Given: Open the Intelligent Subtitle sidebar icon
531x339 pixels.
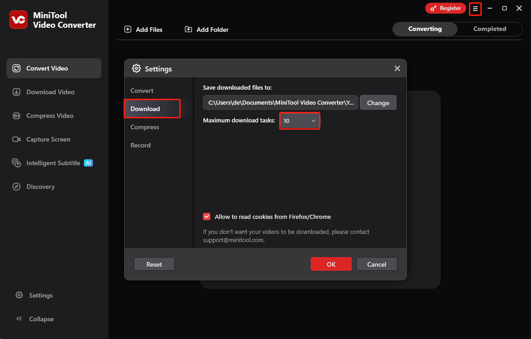Looking at the screenshot, I should click(16, 163).
